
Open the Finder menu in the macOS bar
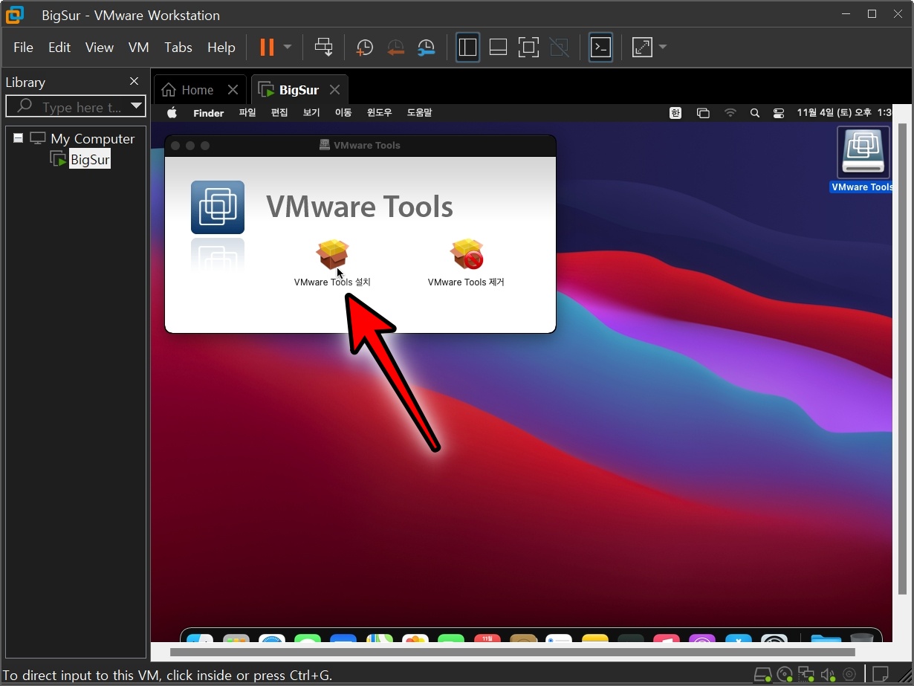209,113
